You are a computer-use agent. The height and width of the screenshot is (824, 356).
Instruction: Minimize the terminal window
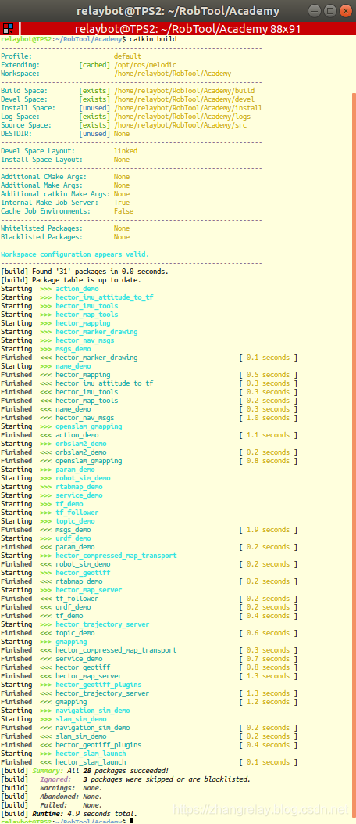(x=315, y=10)
